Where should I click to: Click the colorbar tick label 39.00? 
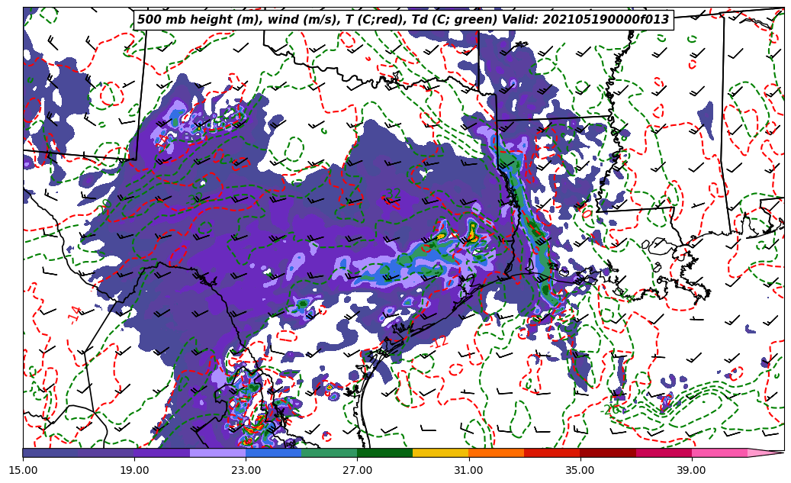coord(692,470)
